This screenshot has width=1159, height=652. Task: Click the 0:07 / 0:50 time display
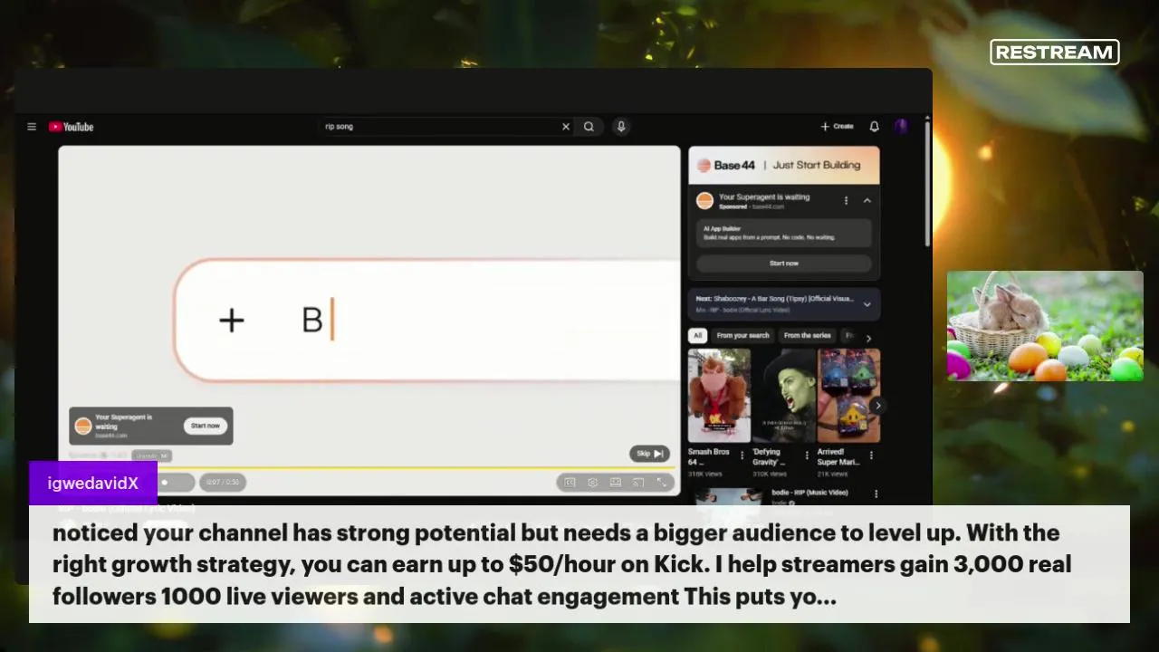pyautogui.click(x=222, y=483)
